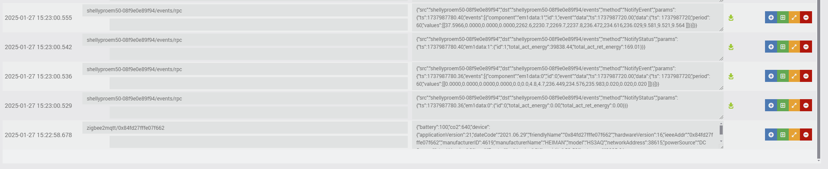Download payload of the 15:23:00.536 message
The image size is (828, 169).
tap(731, 76)
